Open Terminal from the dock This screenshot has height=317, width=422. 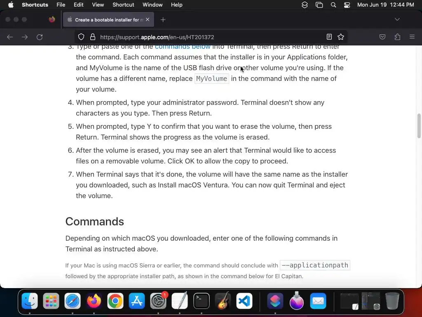[x=201, y=300]
